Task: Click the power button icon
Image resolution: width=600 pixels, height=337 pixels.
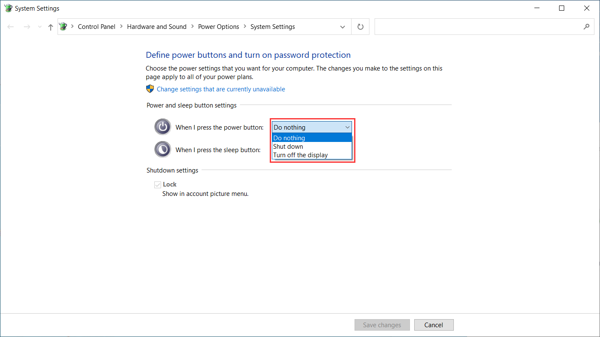Action: [x=162, y=127]
